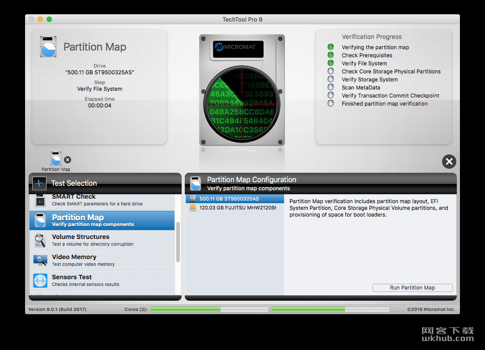
Task: Click the yellow minimize window button
Action: 40,19
